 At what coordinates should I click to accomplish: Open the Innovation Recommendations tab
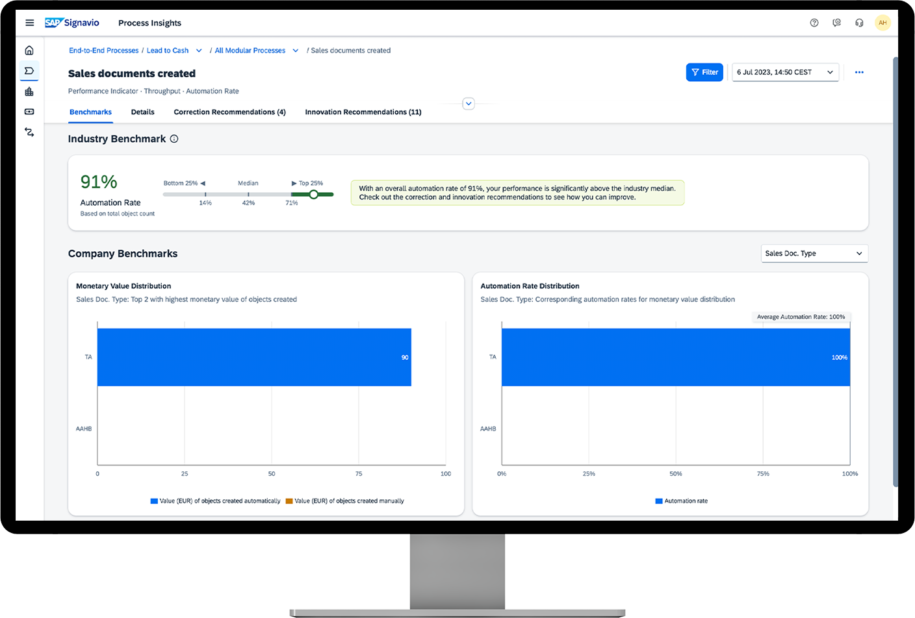363,112
